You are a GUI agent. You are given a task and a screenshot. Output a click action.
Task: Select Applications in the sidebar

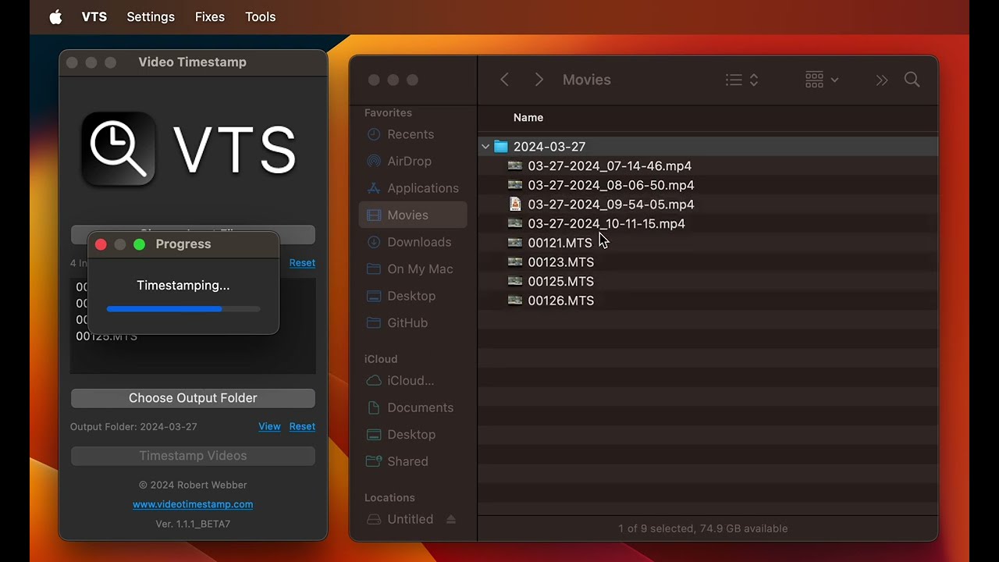point(422,188)
